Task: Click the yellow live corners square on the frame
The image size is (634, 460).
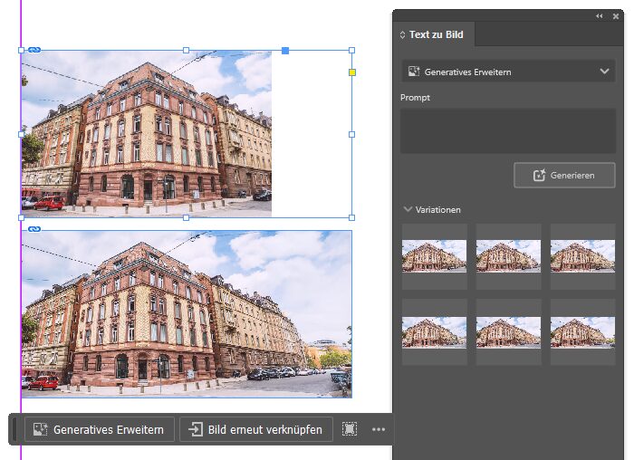Action: (x=352, y=72)
